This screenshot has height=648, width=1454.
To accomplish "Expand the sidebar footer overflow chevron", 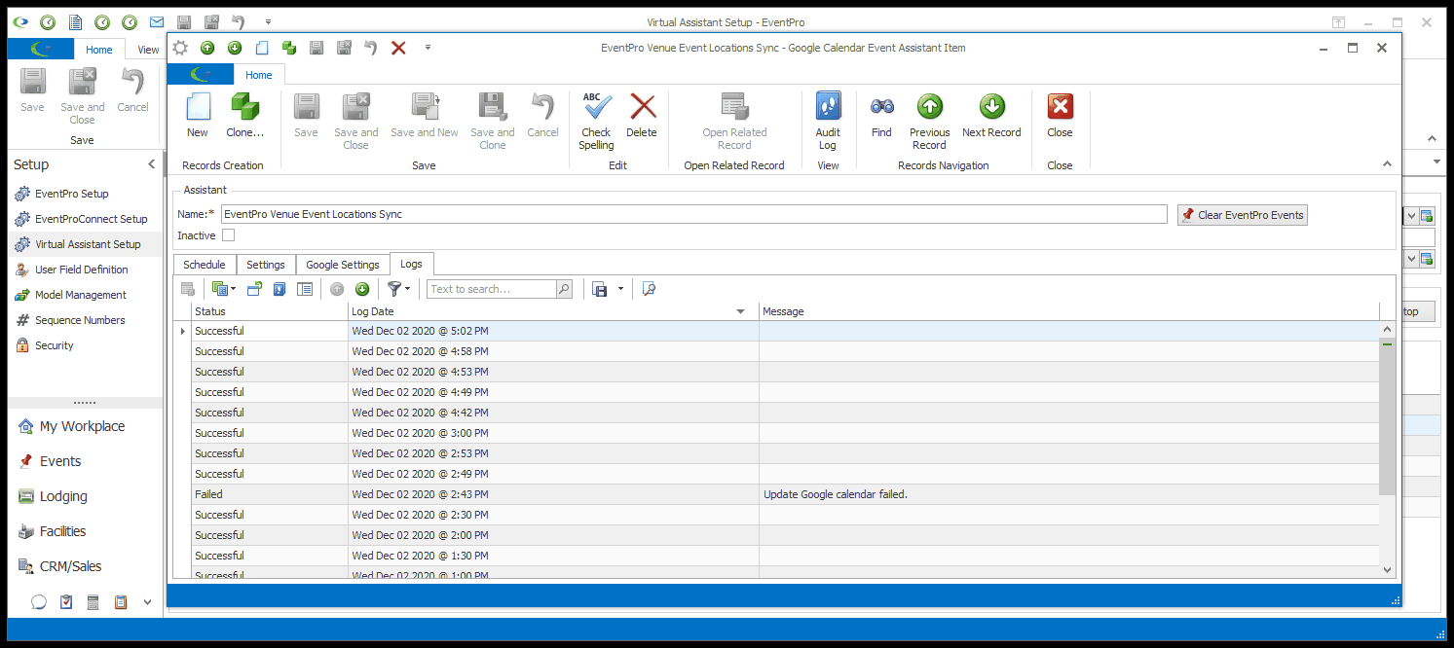I will 148,602.
